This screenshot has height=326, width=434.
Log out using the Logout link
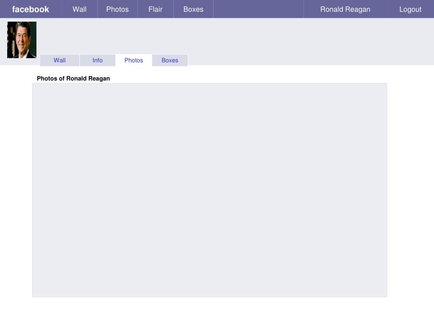point(410,9)
